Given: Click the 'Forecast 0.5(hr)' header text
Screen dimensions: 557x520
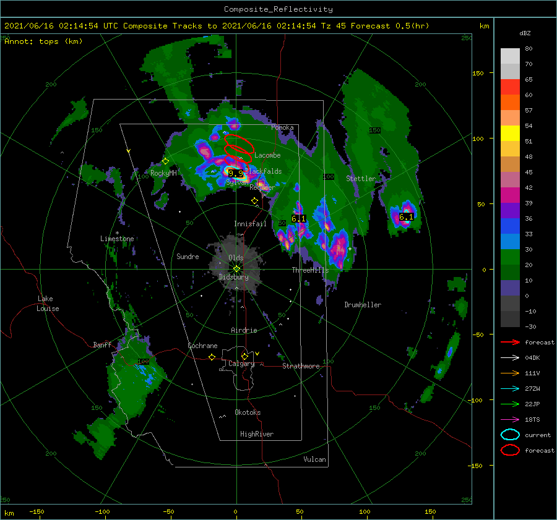Looking at the screenshot, I should coord(390,26).
